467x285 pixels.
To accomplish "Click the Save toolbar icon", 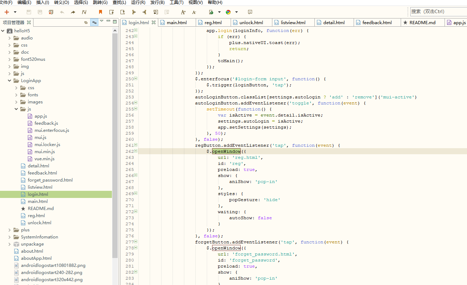I will [29, 12].
